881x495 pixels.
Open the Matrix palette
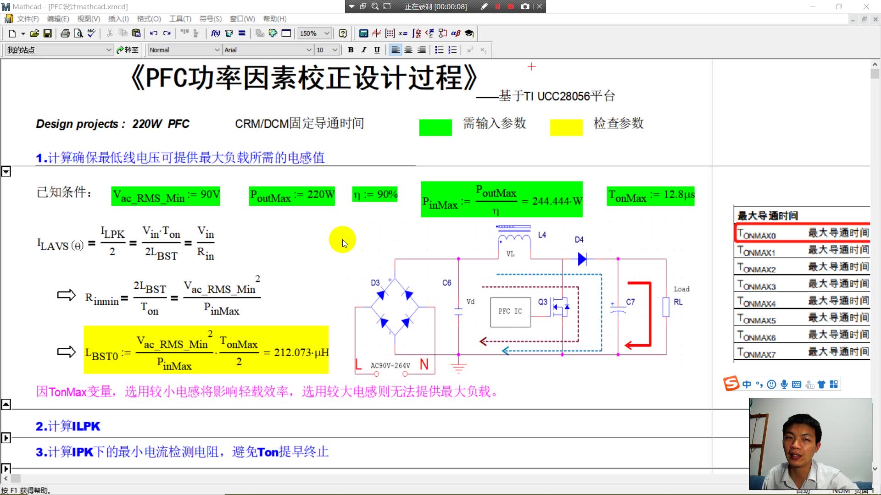coord(390,33)
